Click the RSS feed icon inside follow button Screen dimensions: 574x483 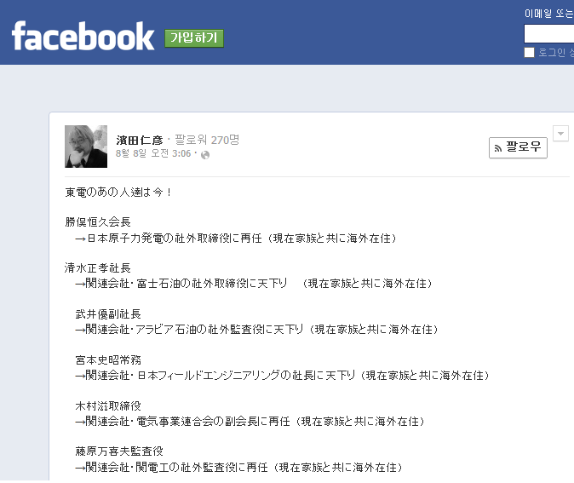(x=498, y=148)
